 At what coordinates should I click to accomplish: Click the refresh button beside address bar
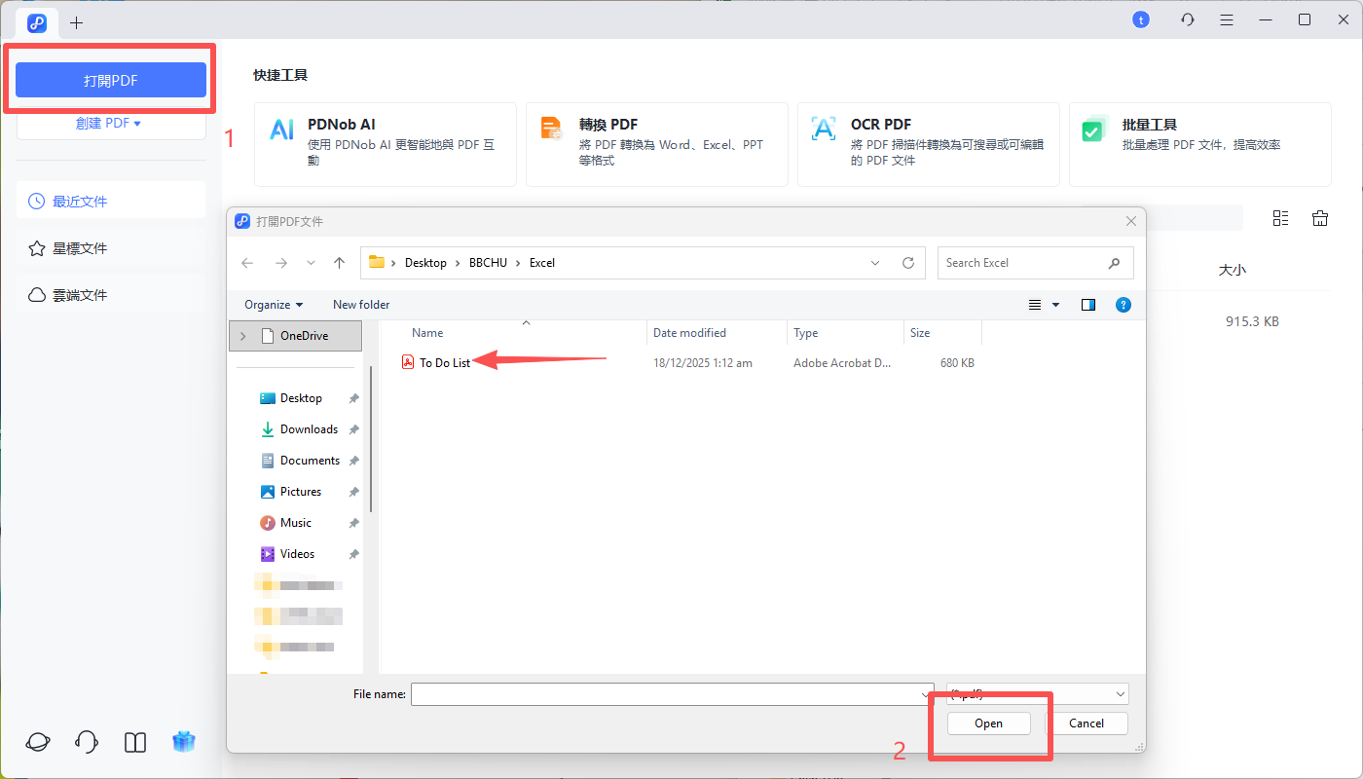908,263
